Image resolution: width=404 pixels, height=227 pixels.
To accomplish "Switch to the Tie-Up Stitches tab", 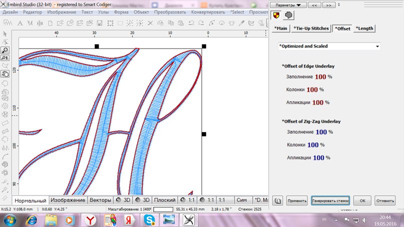I will click(x=311, y=28).
